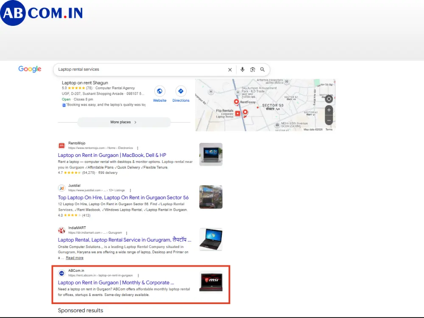
Task: Click the Website label under globe
Action: [x=159, y=100]
